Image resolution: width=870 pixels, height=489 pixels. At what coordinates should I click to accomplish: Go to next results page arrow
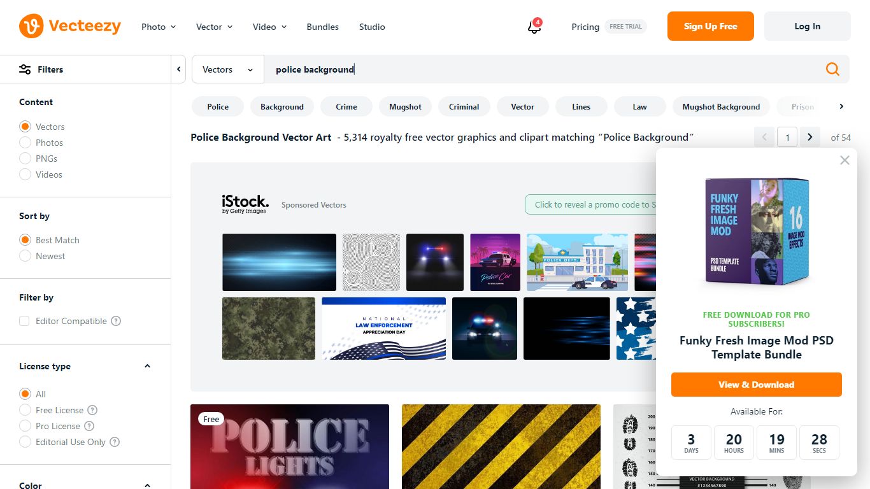(x=810, y=137)
